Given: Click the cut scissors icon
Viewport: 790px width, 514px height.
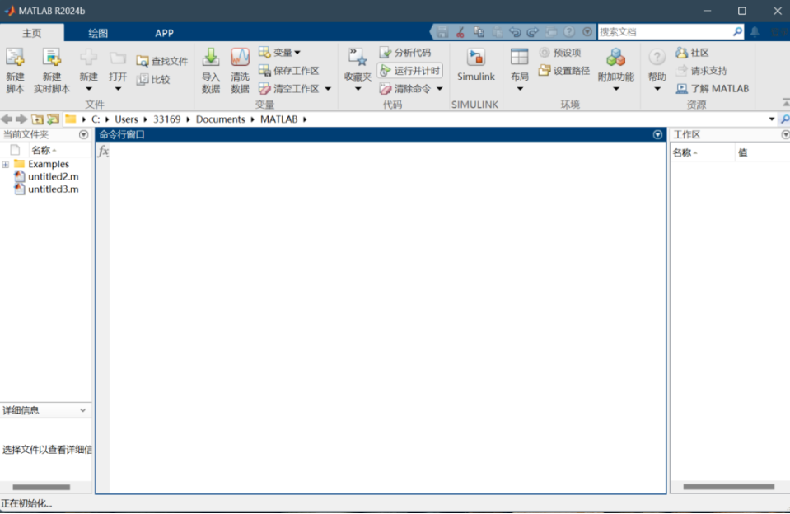Looking at the screenshot, I should (x=460, y=32).
